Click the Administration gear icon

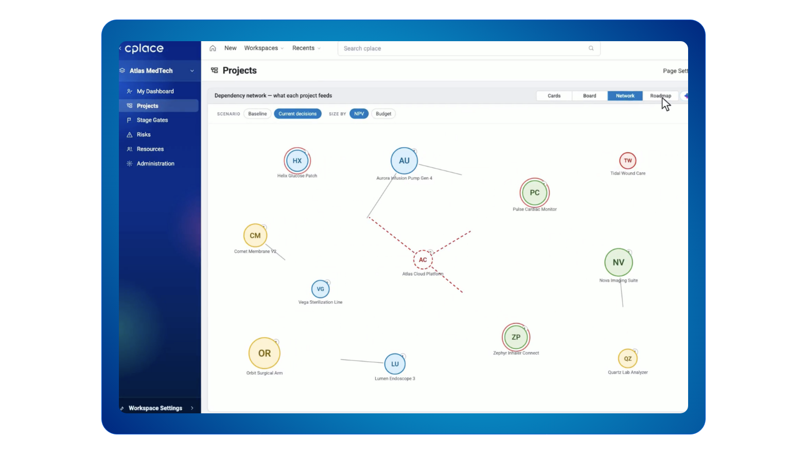[130, 163]
